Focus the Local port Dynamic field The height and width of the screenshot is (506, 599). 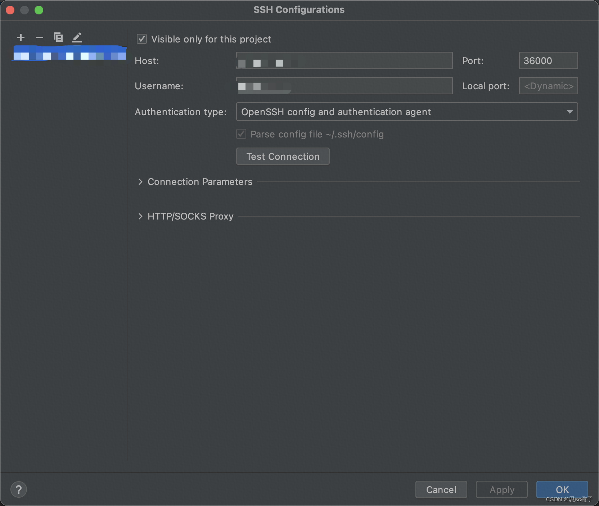pyautogui.click(x=548, y=86)
